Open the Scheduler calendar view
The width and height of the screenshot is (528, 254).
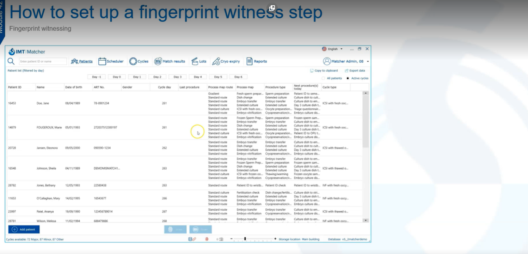(111, 61)
